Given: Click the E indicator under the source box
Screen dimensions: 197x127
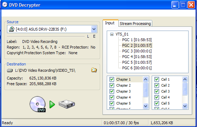Looking at the screenshot, I should coord(94,37).
